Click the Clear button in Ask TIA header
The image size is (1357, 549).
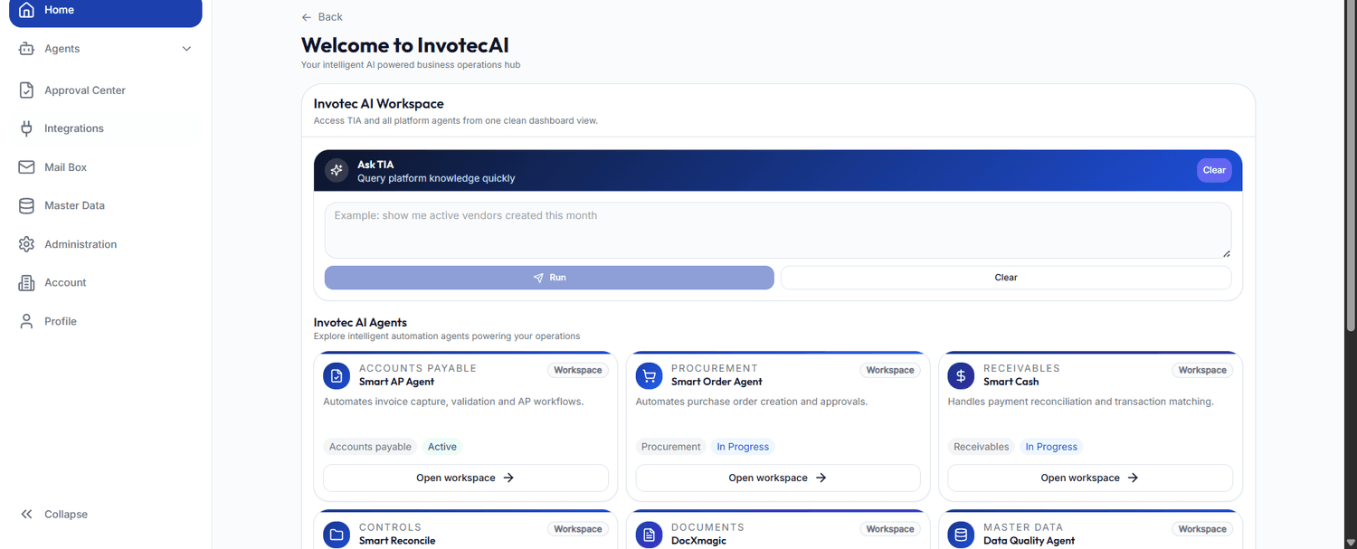[1214, 170]
